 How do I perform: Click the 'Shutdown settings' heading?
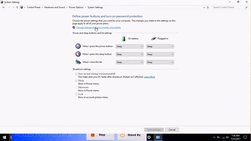pos(82,69)
